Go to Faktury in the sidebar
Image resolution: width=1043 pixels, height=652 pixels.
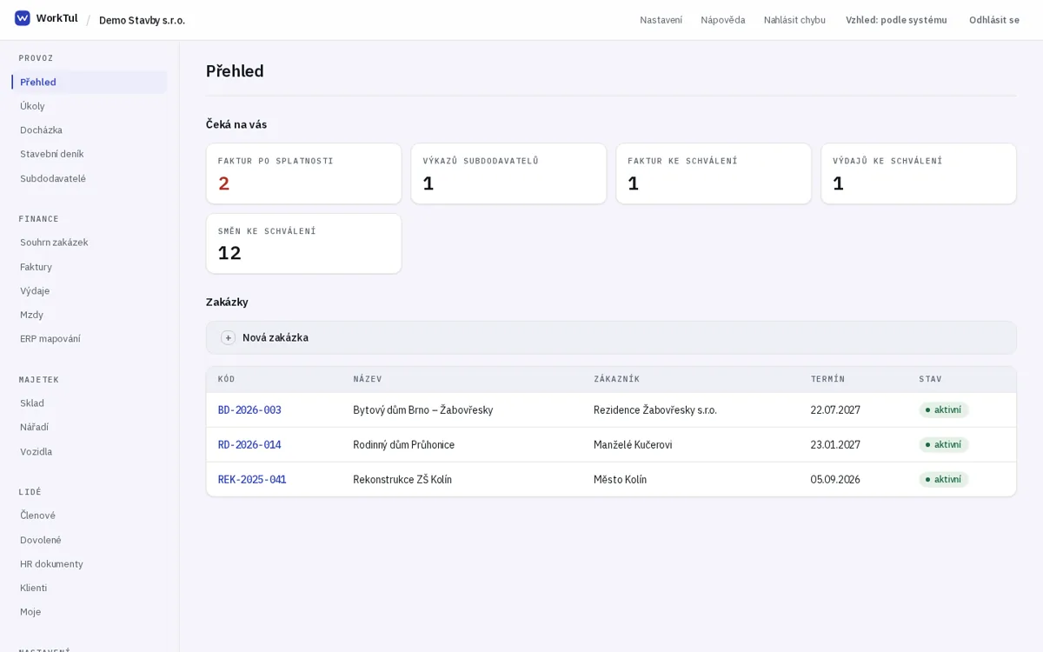(90, 267)
